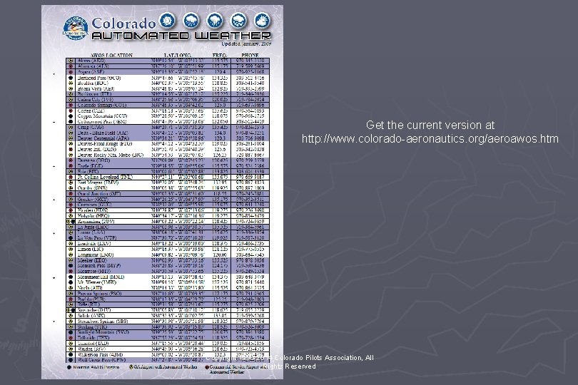The width and height of the screenshot is (578, 385).
Task: Click the Colorado Aeronautics round logo
Action: point(76,28)
